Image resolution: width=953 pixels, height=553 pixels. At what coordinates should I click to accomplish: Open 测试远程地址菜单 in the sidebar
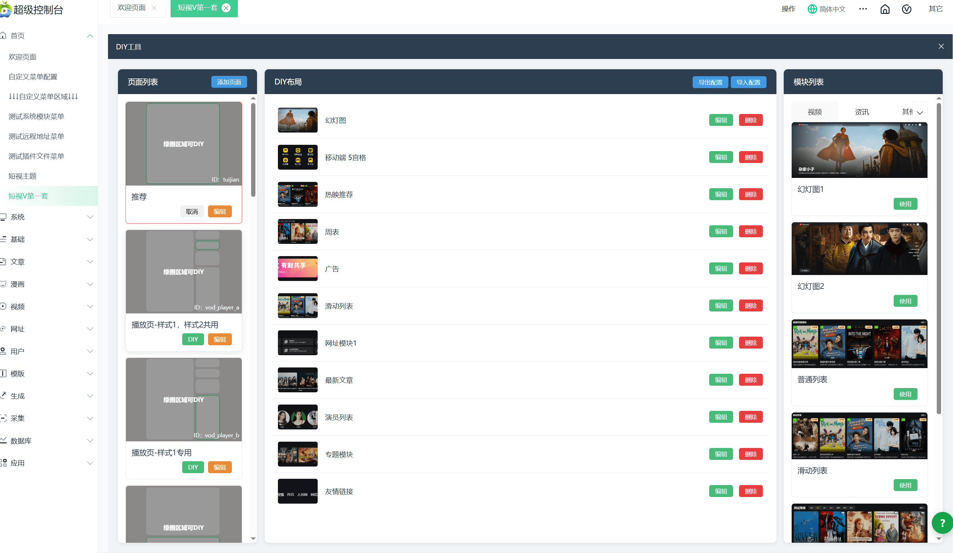[x=36, y=136]
